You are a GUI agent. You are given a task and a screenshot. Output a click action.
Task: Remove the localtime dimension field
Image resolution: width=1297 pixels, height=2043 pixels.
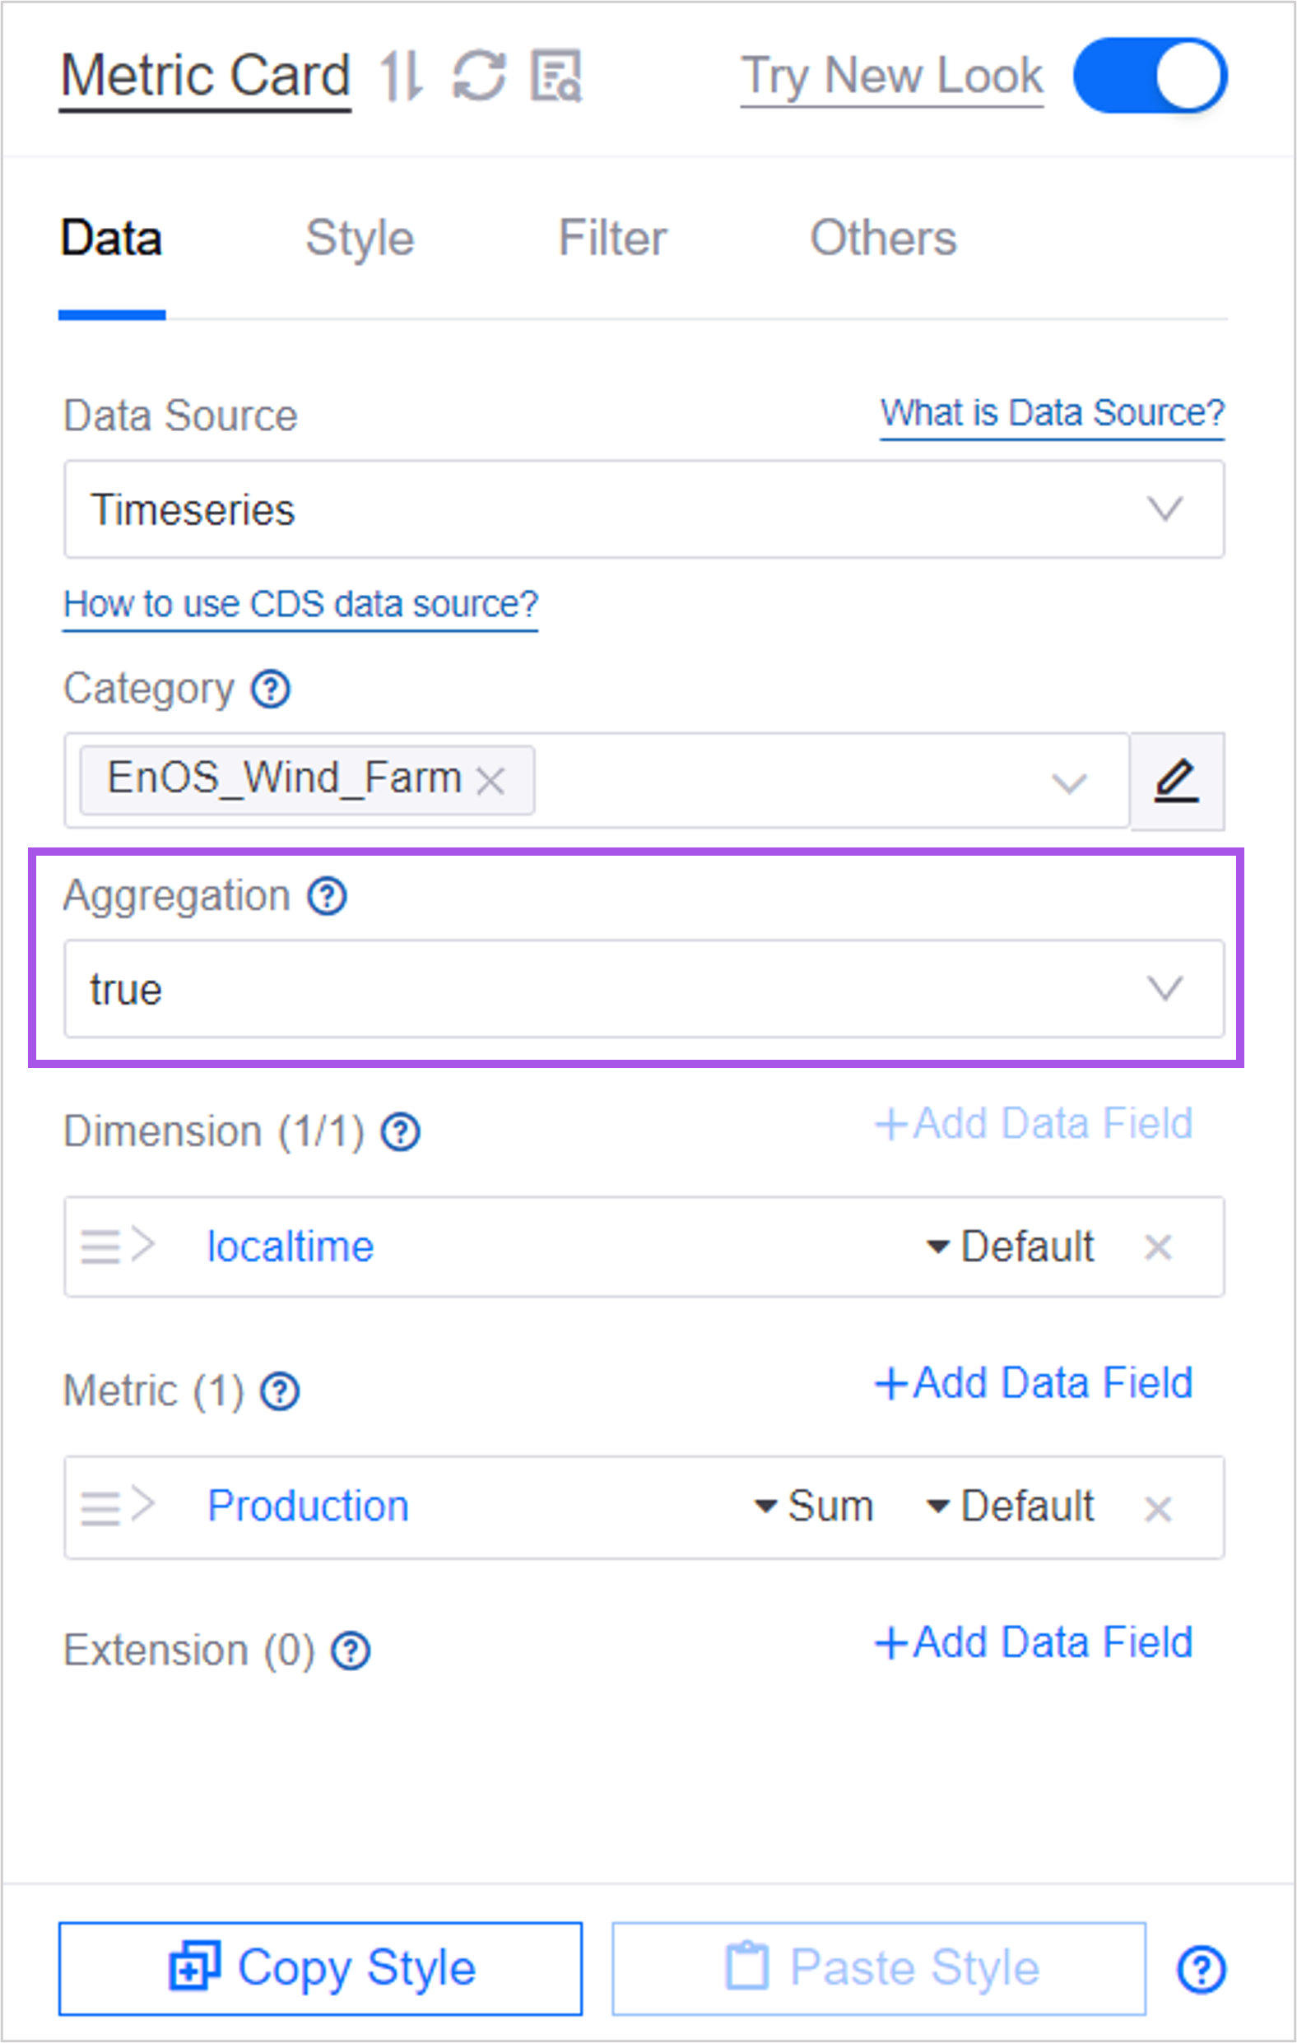click(x=1158, y=1247)
